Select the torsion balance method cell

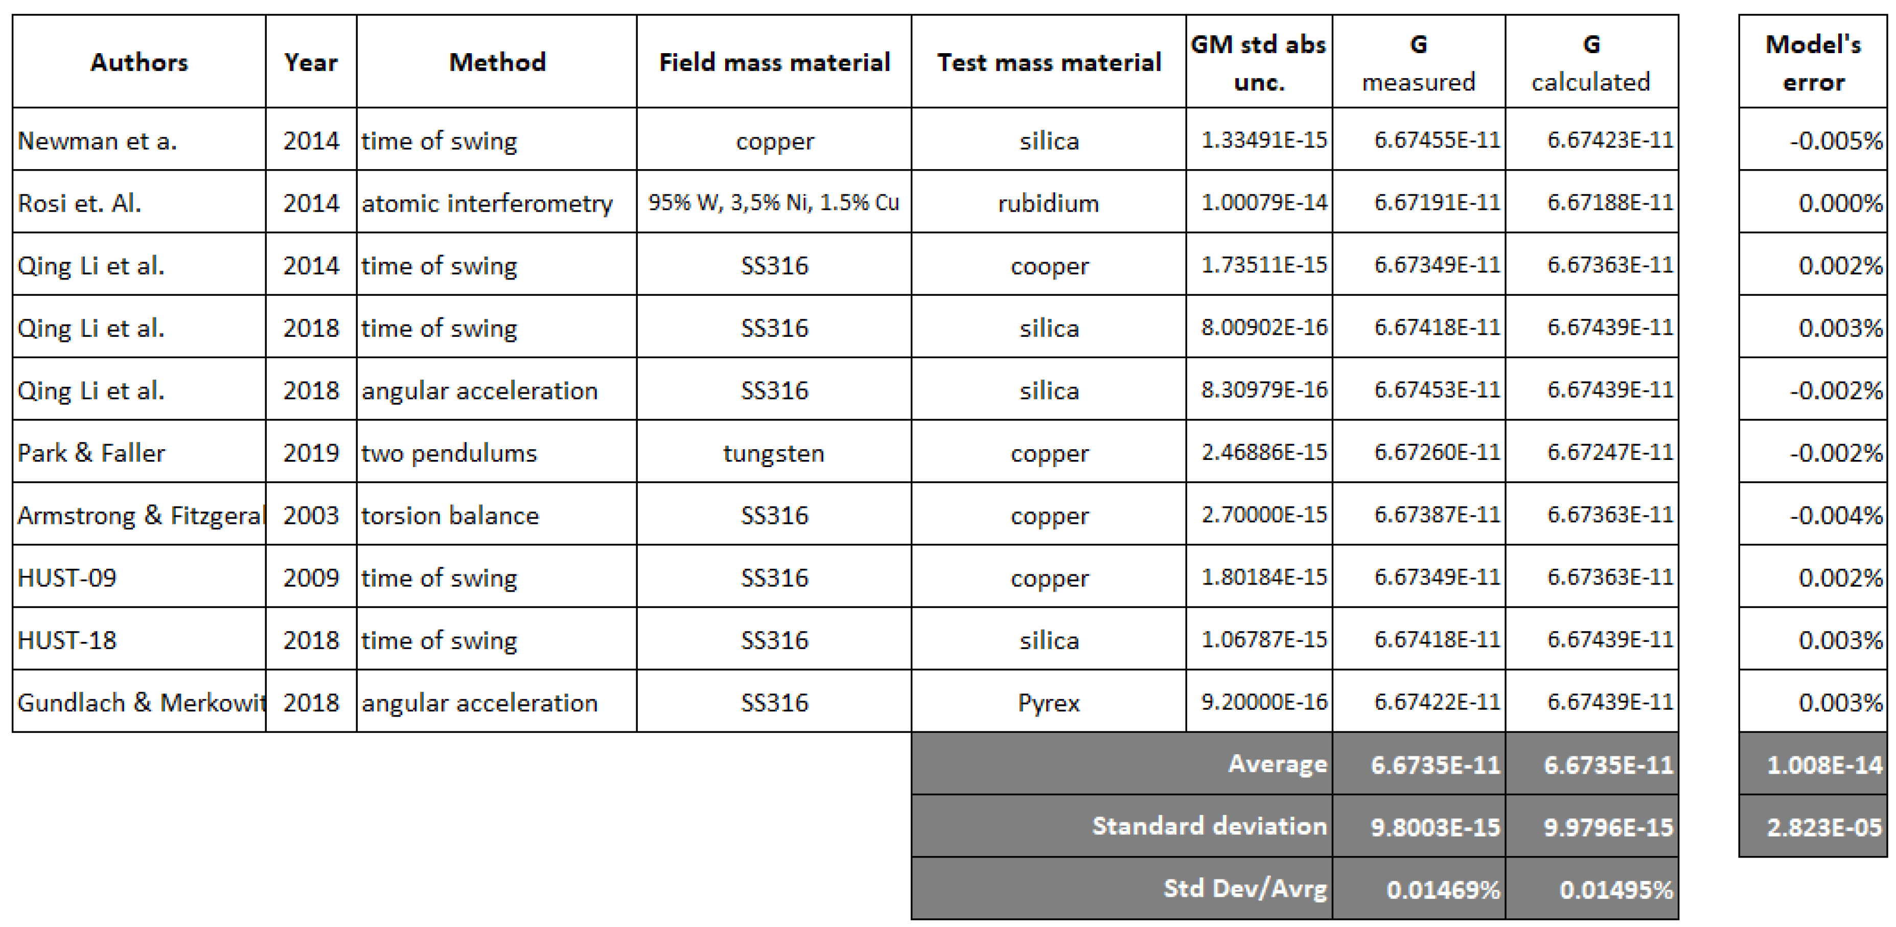[450, 516]
